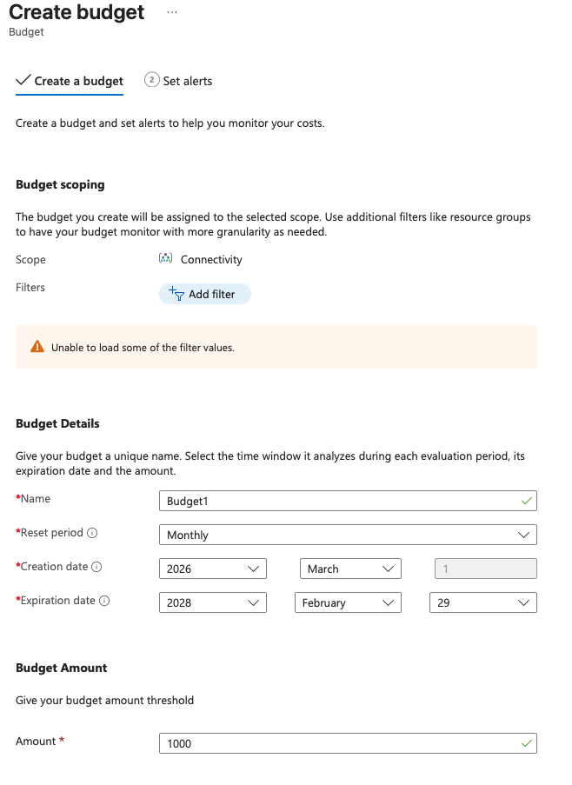Click the ellipsis more options icon
Image resolution: width=572 pixels, height=785 pixels.
[x=172, y=12]
